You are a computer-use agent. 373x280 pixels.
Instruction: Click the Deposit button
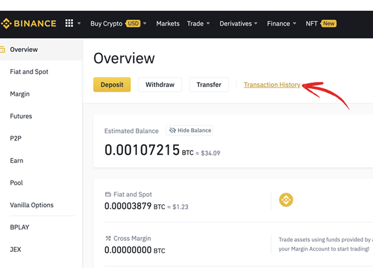click(x=112, y=84)
